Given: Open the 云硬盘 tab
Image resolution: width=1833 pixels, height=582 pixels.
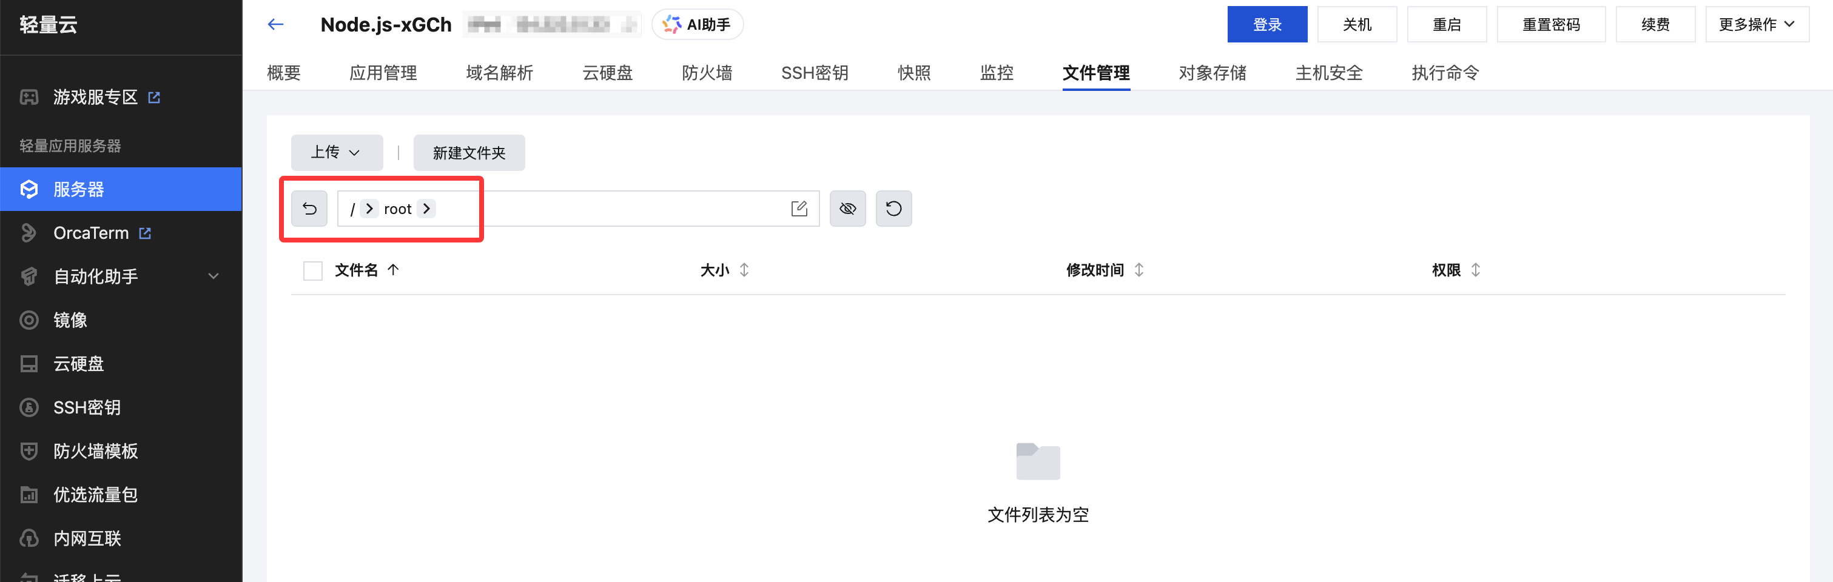Looking at the screenshot, I should pyautogui.click(x=608, y=73).
